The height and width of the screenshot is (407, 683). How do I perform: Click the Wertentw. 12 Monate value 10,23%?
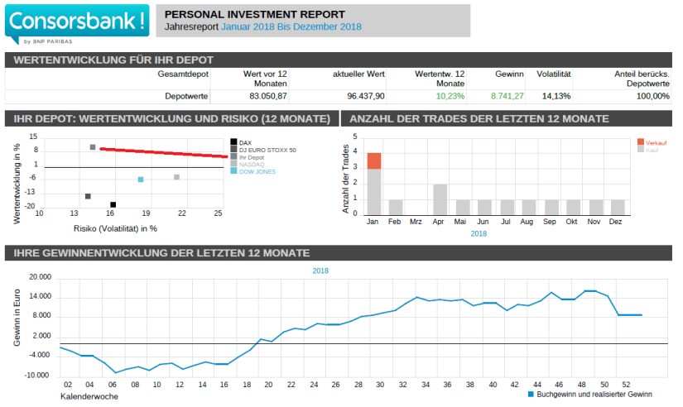pyautogui.click(x=450, y=96)
